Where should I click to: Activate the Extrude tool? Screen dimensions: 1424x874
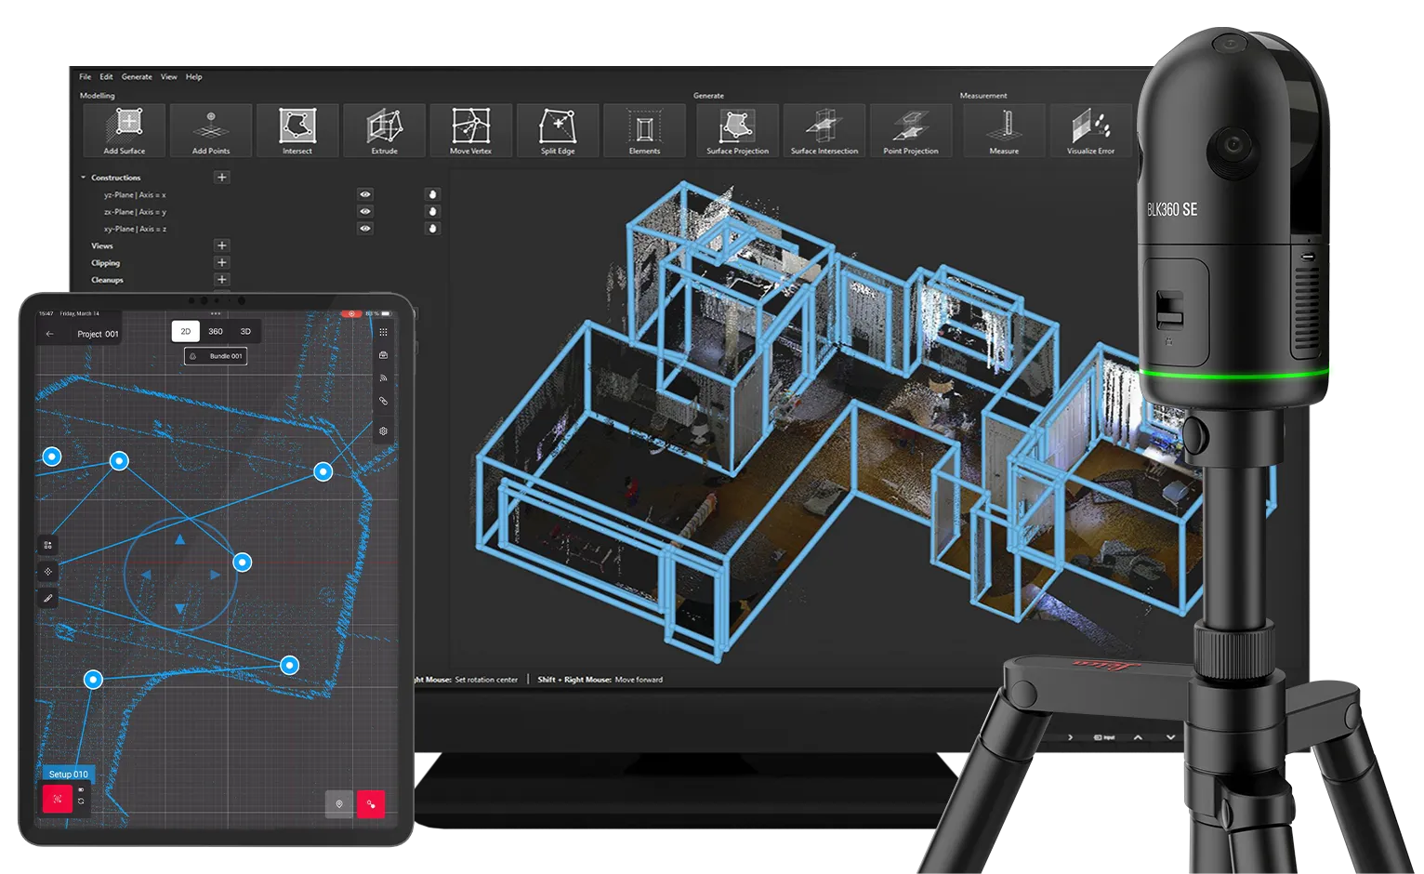pos(384,129)
